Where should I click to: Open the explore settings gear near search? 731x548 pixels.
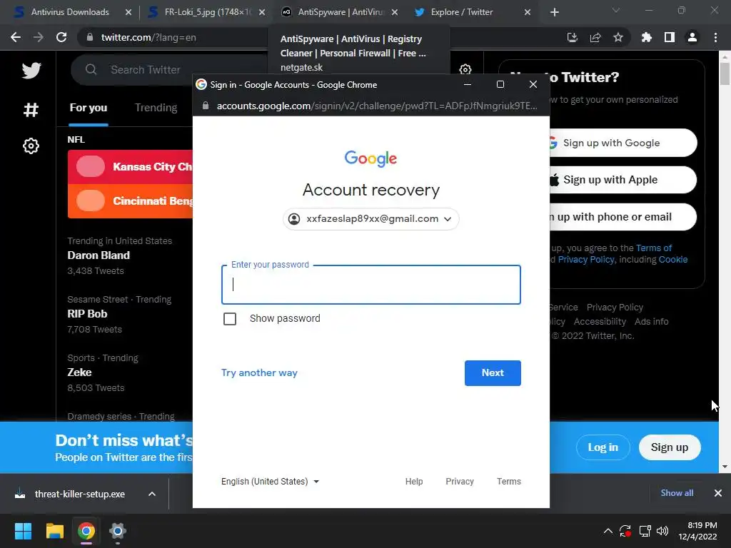pos(465,69)
